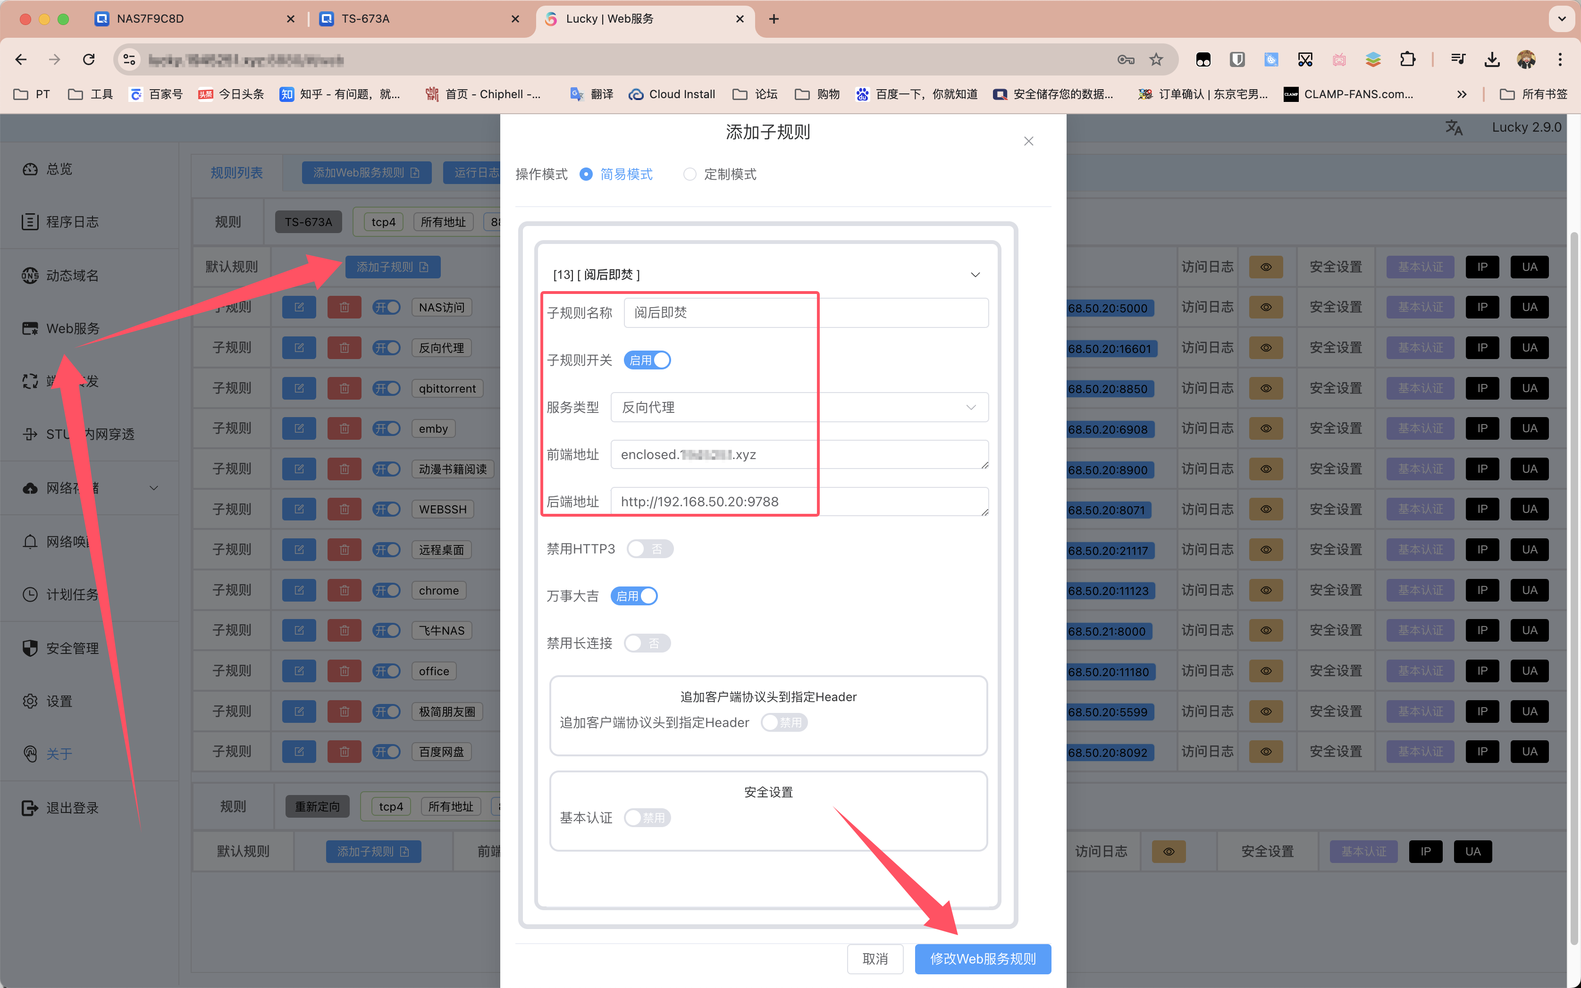Toggle the 子规则开关 switch
The height and width of the screenshot is (988, 1581).
(647, 360)
